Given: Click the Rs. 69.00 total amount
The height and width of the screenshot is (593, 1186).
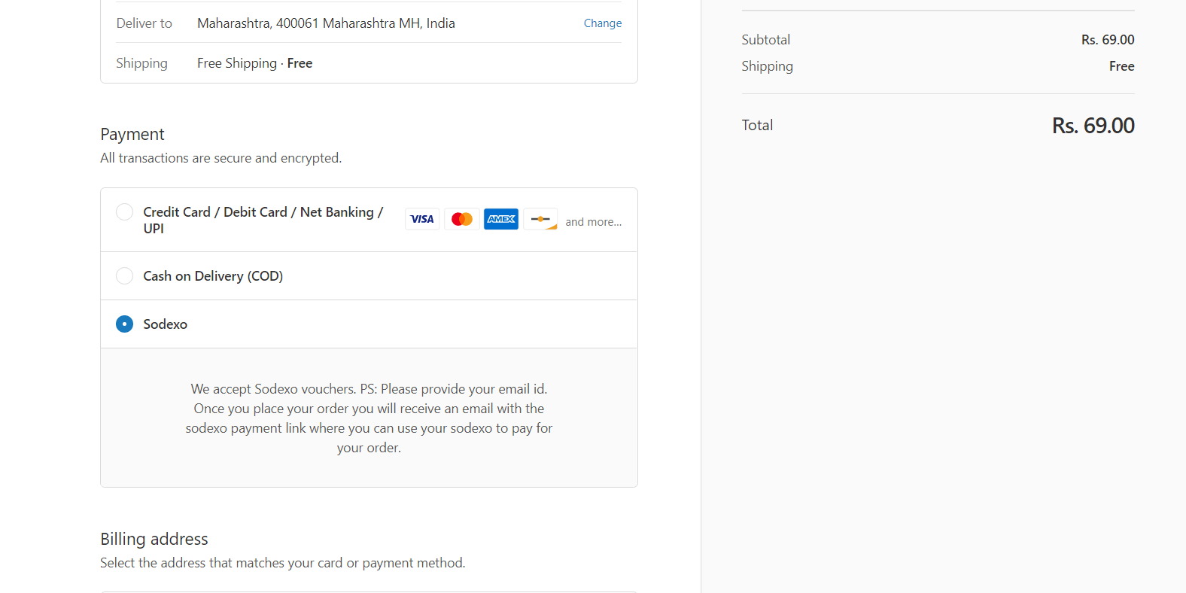Looking at the screenshot, I should 1092,126.
